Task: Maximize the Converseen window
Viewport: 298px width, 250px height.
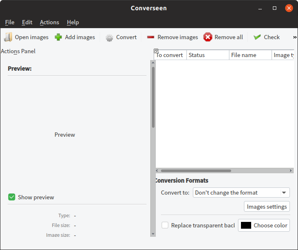Action: tap(275, 8)
